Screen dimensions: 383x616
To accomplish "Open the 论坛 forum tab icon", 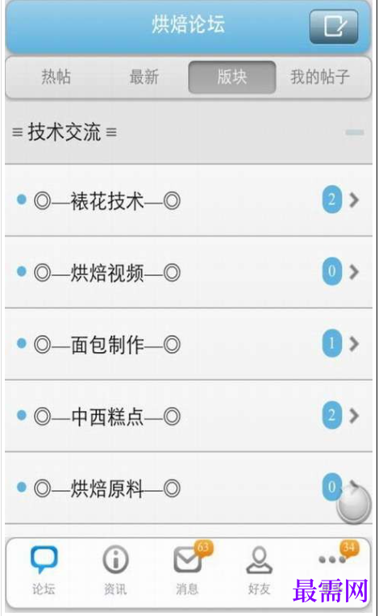I will [x=44, y=559].
